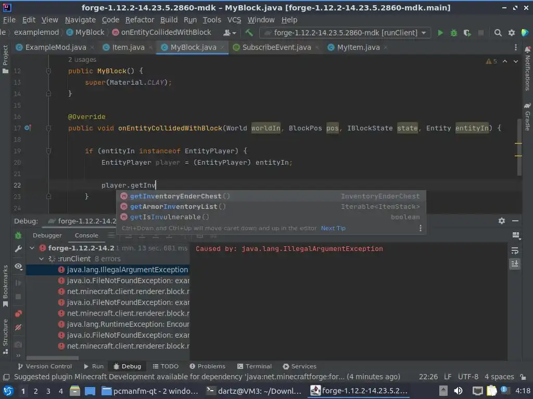Click the 5 warnings inspection indicator

point(491,61)
